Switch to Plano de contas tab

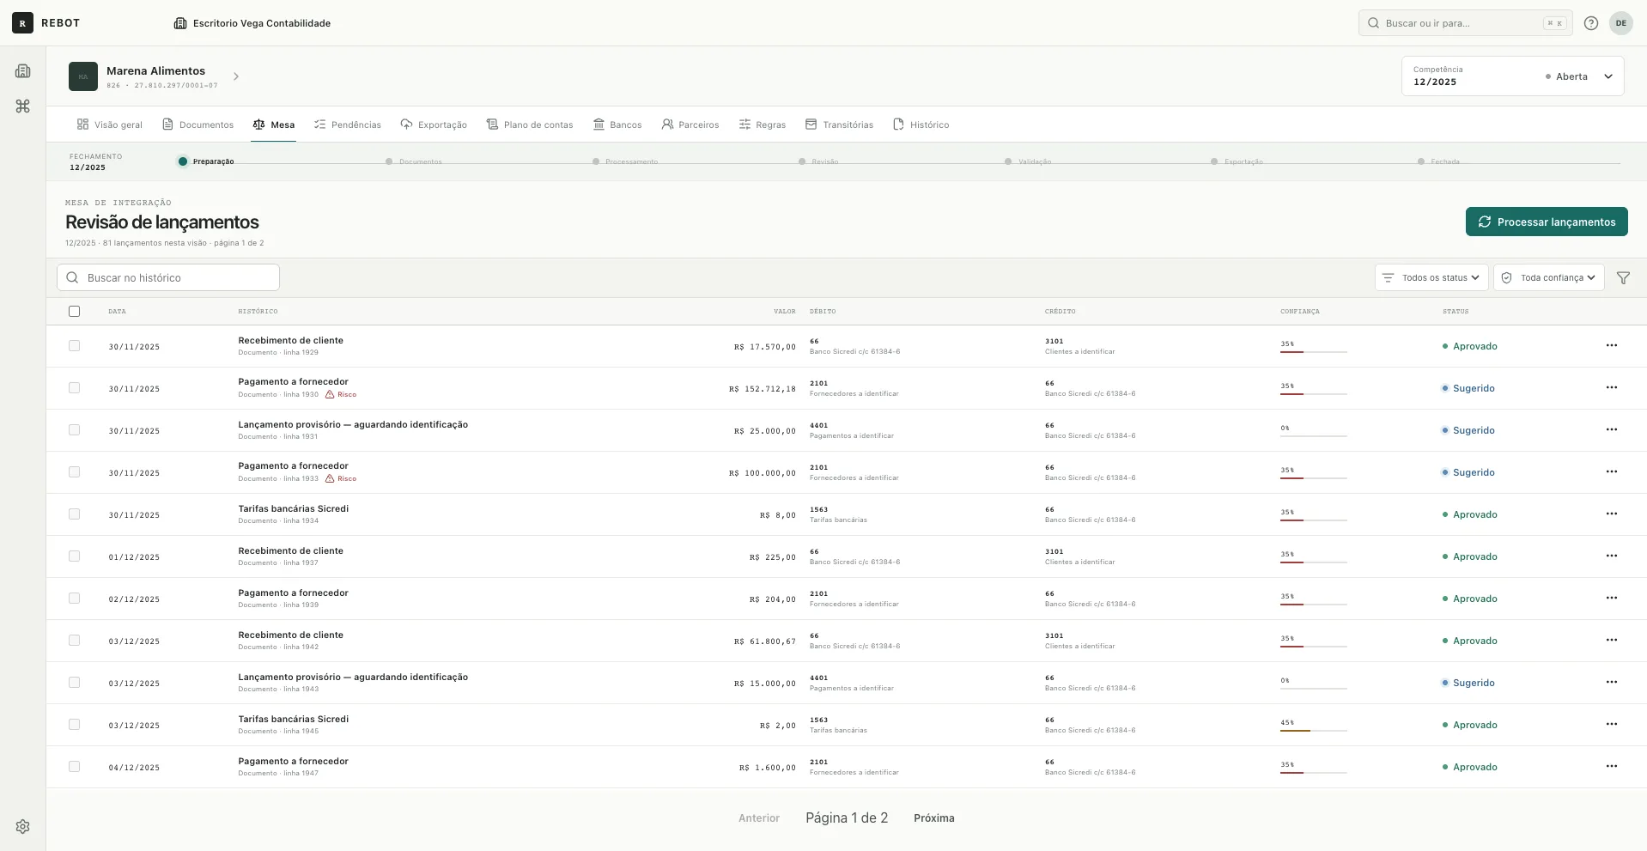[530, 125]
